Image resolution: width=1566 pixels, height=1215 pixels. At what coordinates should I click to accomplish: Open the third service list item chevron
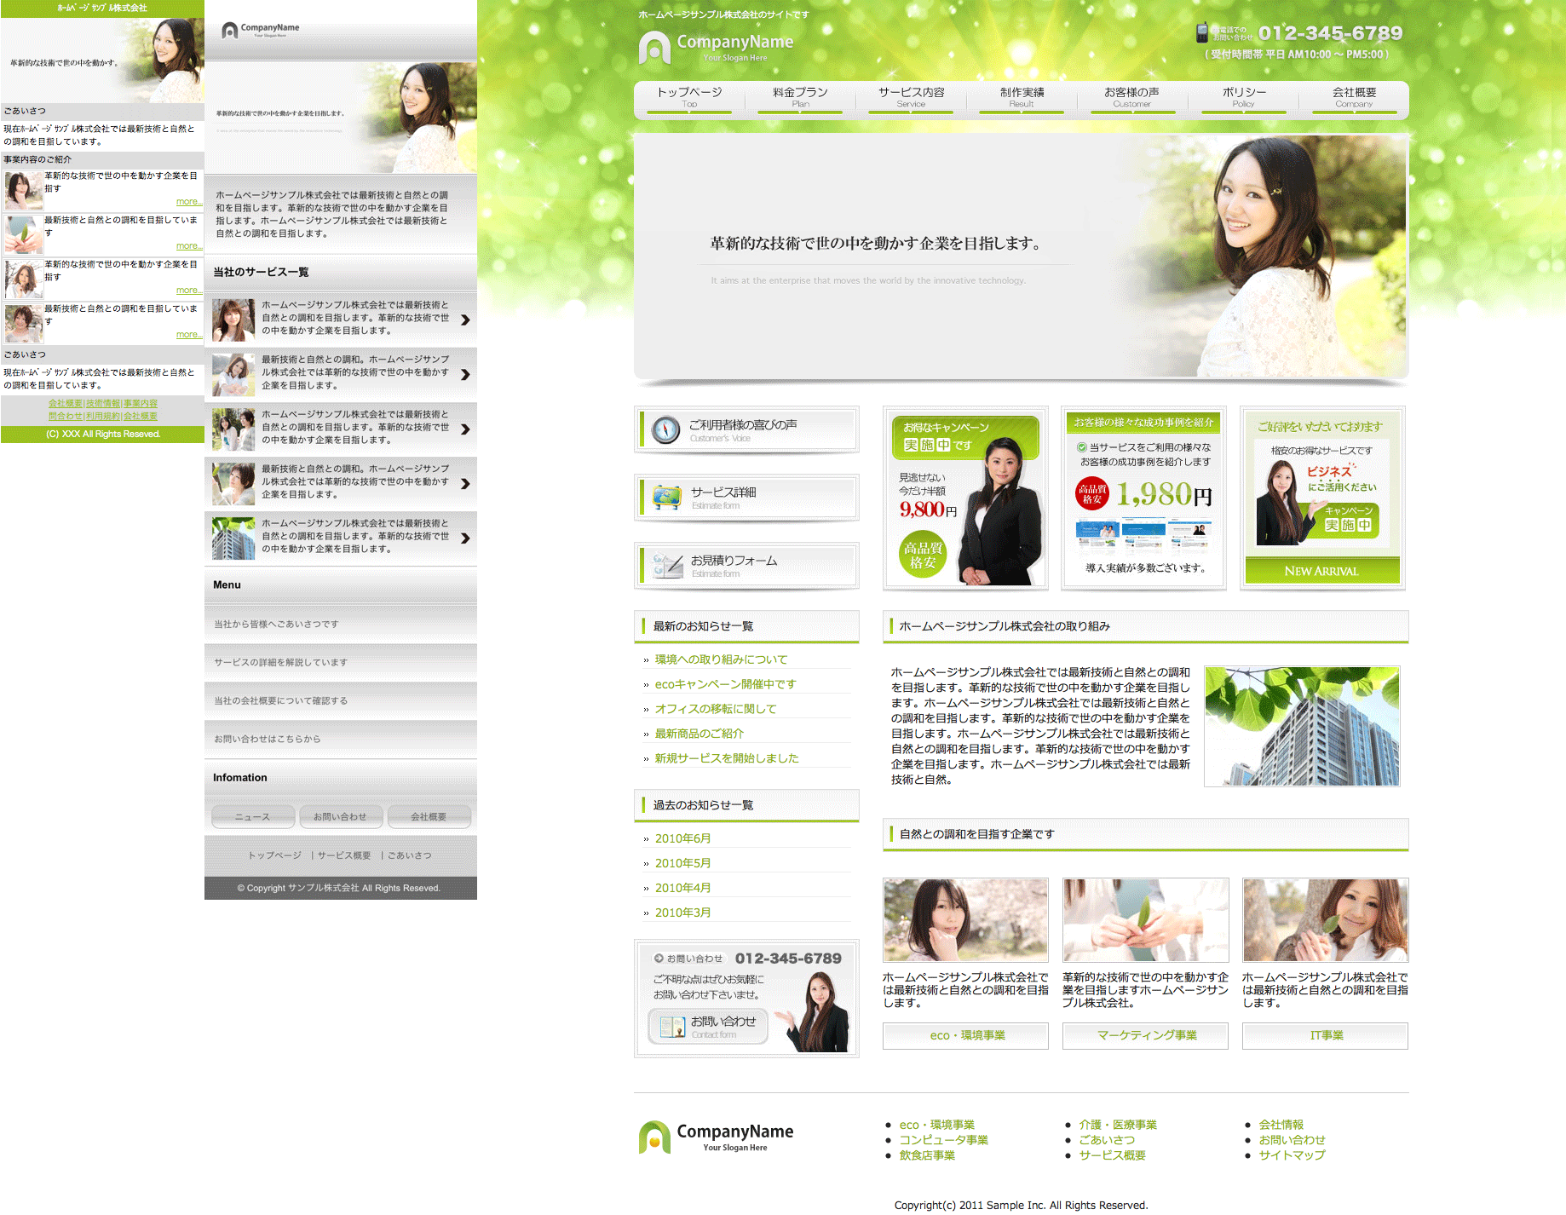pos(465,429)
